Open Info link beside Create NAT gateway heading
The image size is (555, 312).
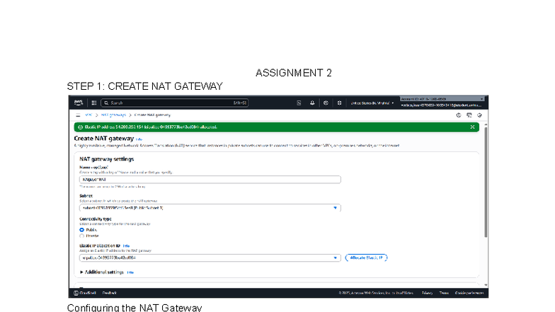pos(139,139)
